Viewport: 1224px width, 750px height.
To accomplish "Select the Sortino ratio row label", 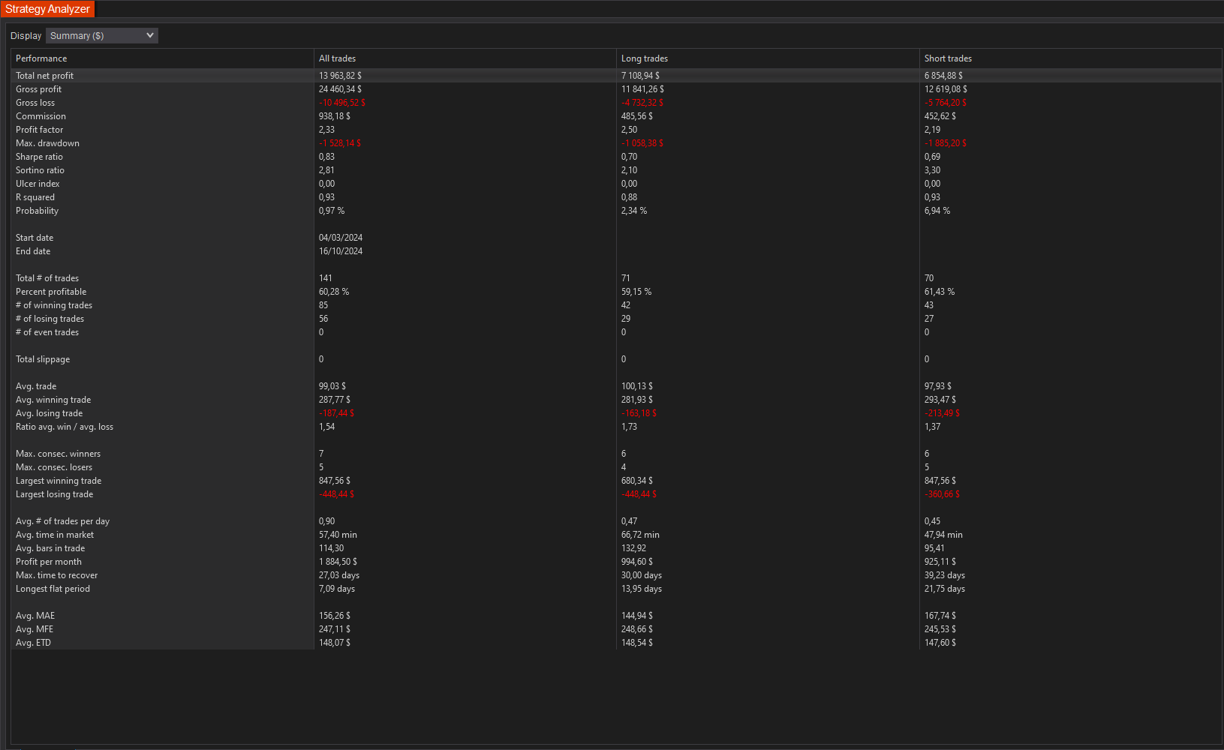I will coord(40,170).
